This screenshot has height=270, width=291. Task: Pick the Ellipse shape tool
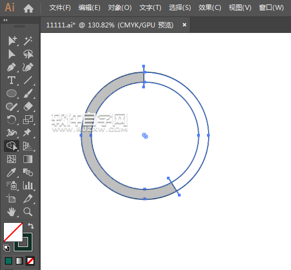(12, 93)
